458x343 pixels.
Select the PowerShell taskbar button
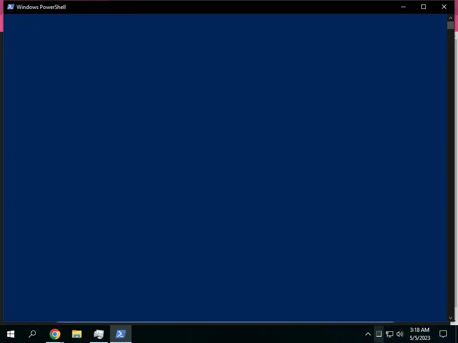[x=121, y=334]
